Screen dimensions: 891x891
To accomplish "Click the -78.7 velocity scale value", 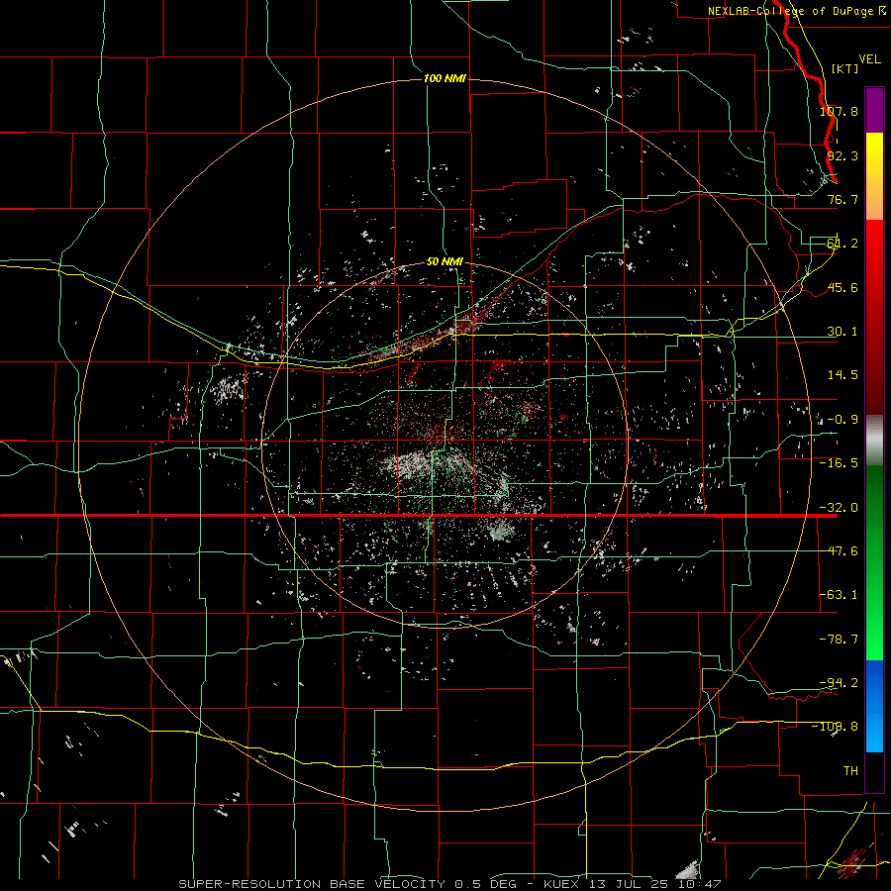I will (x=839, y=640).
